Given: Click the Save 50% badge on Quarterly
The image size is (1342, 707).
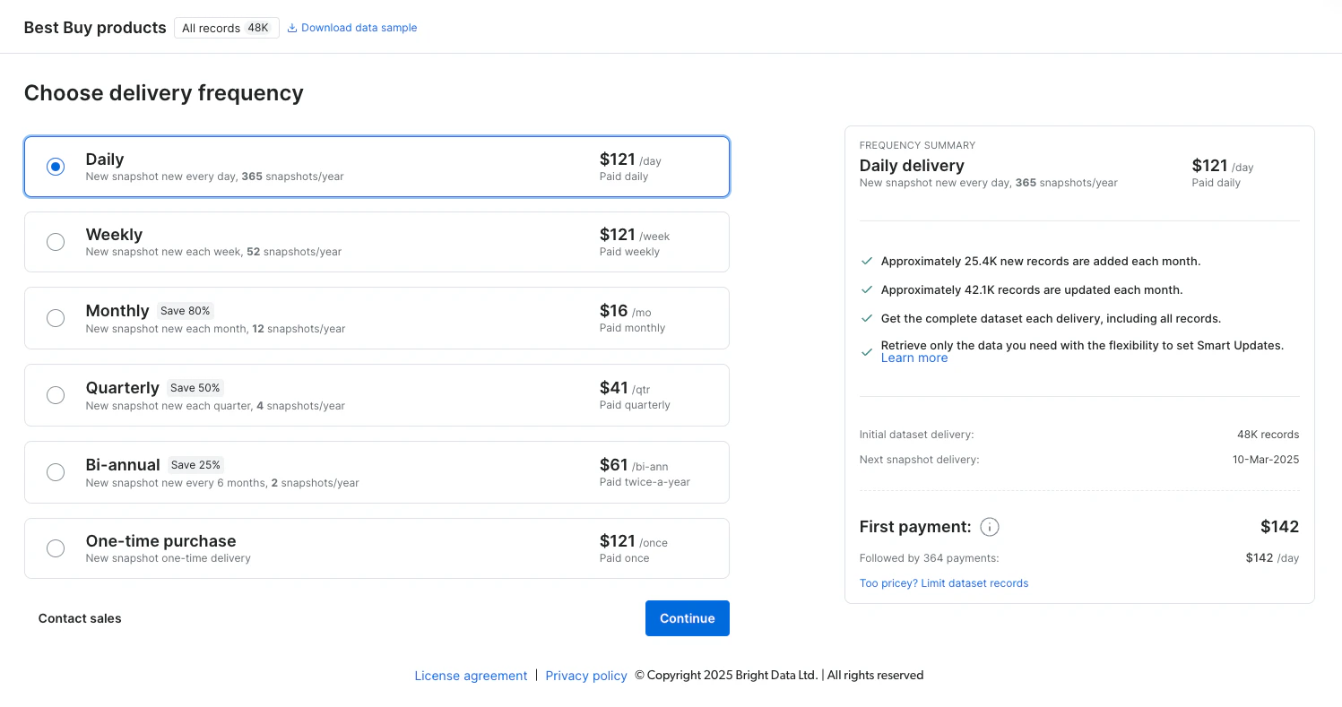Looking at the screenshot, I should click(195, 388).
